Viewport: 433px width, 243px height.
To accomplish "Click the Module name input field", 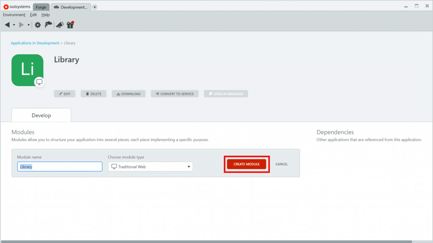I will coord(60,167).
